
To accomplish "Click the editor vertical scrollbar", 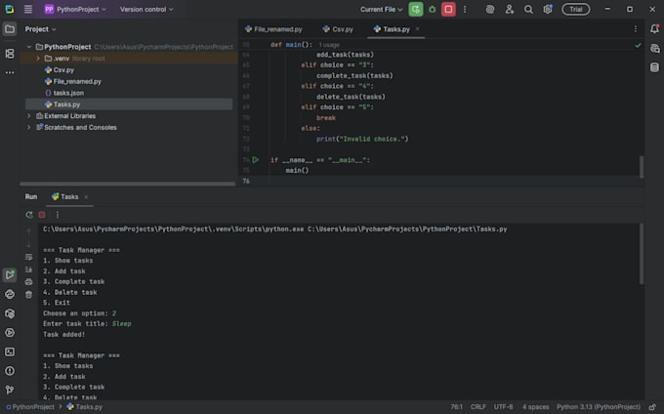I will pyautogui.click(x=642, y=167).
